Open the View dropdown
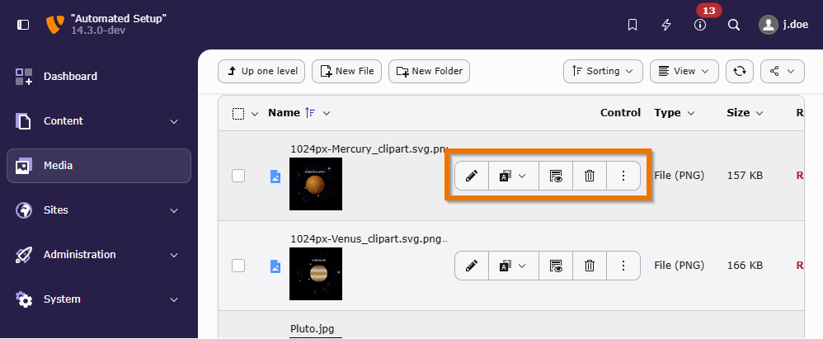Viewport: 823px width, 339px height. [684, 71]
